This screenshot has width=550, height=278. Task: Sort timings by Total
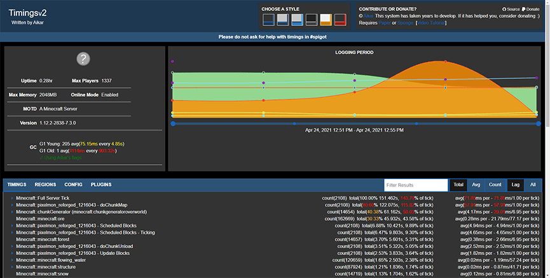click(x=458, y=184)
